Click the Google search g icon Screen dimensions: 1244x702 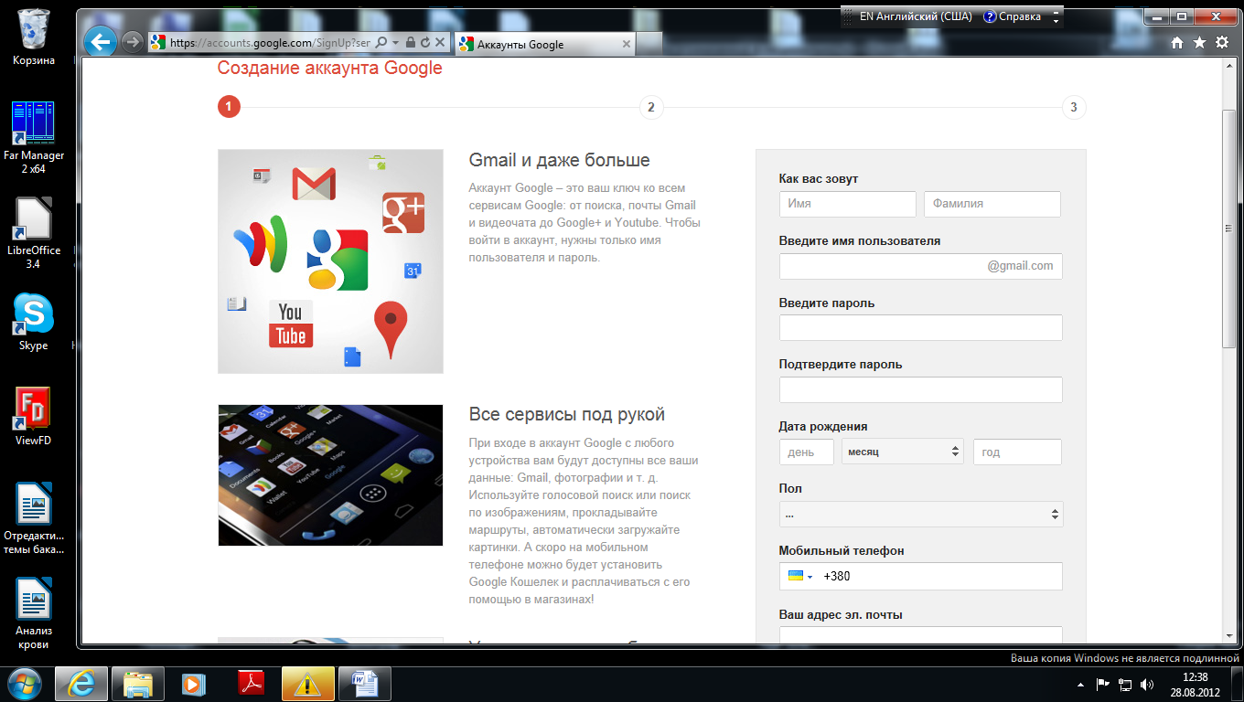pyautogui.click(x=338, y=260)
